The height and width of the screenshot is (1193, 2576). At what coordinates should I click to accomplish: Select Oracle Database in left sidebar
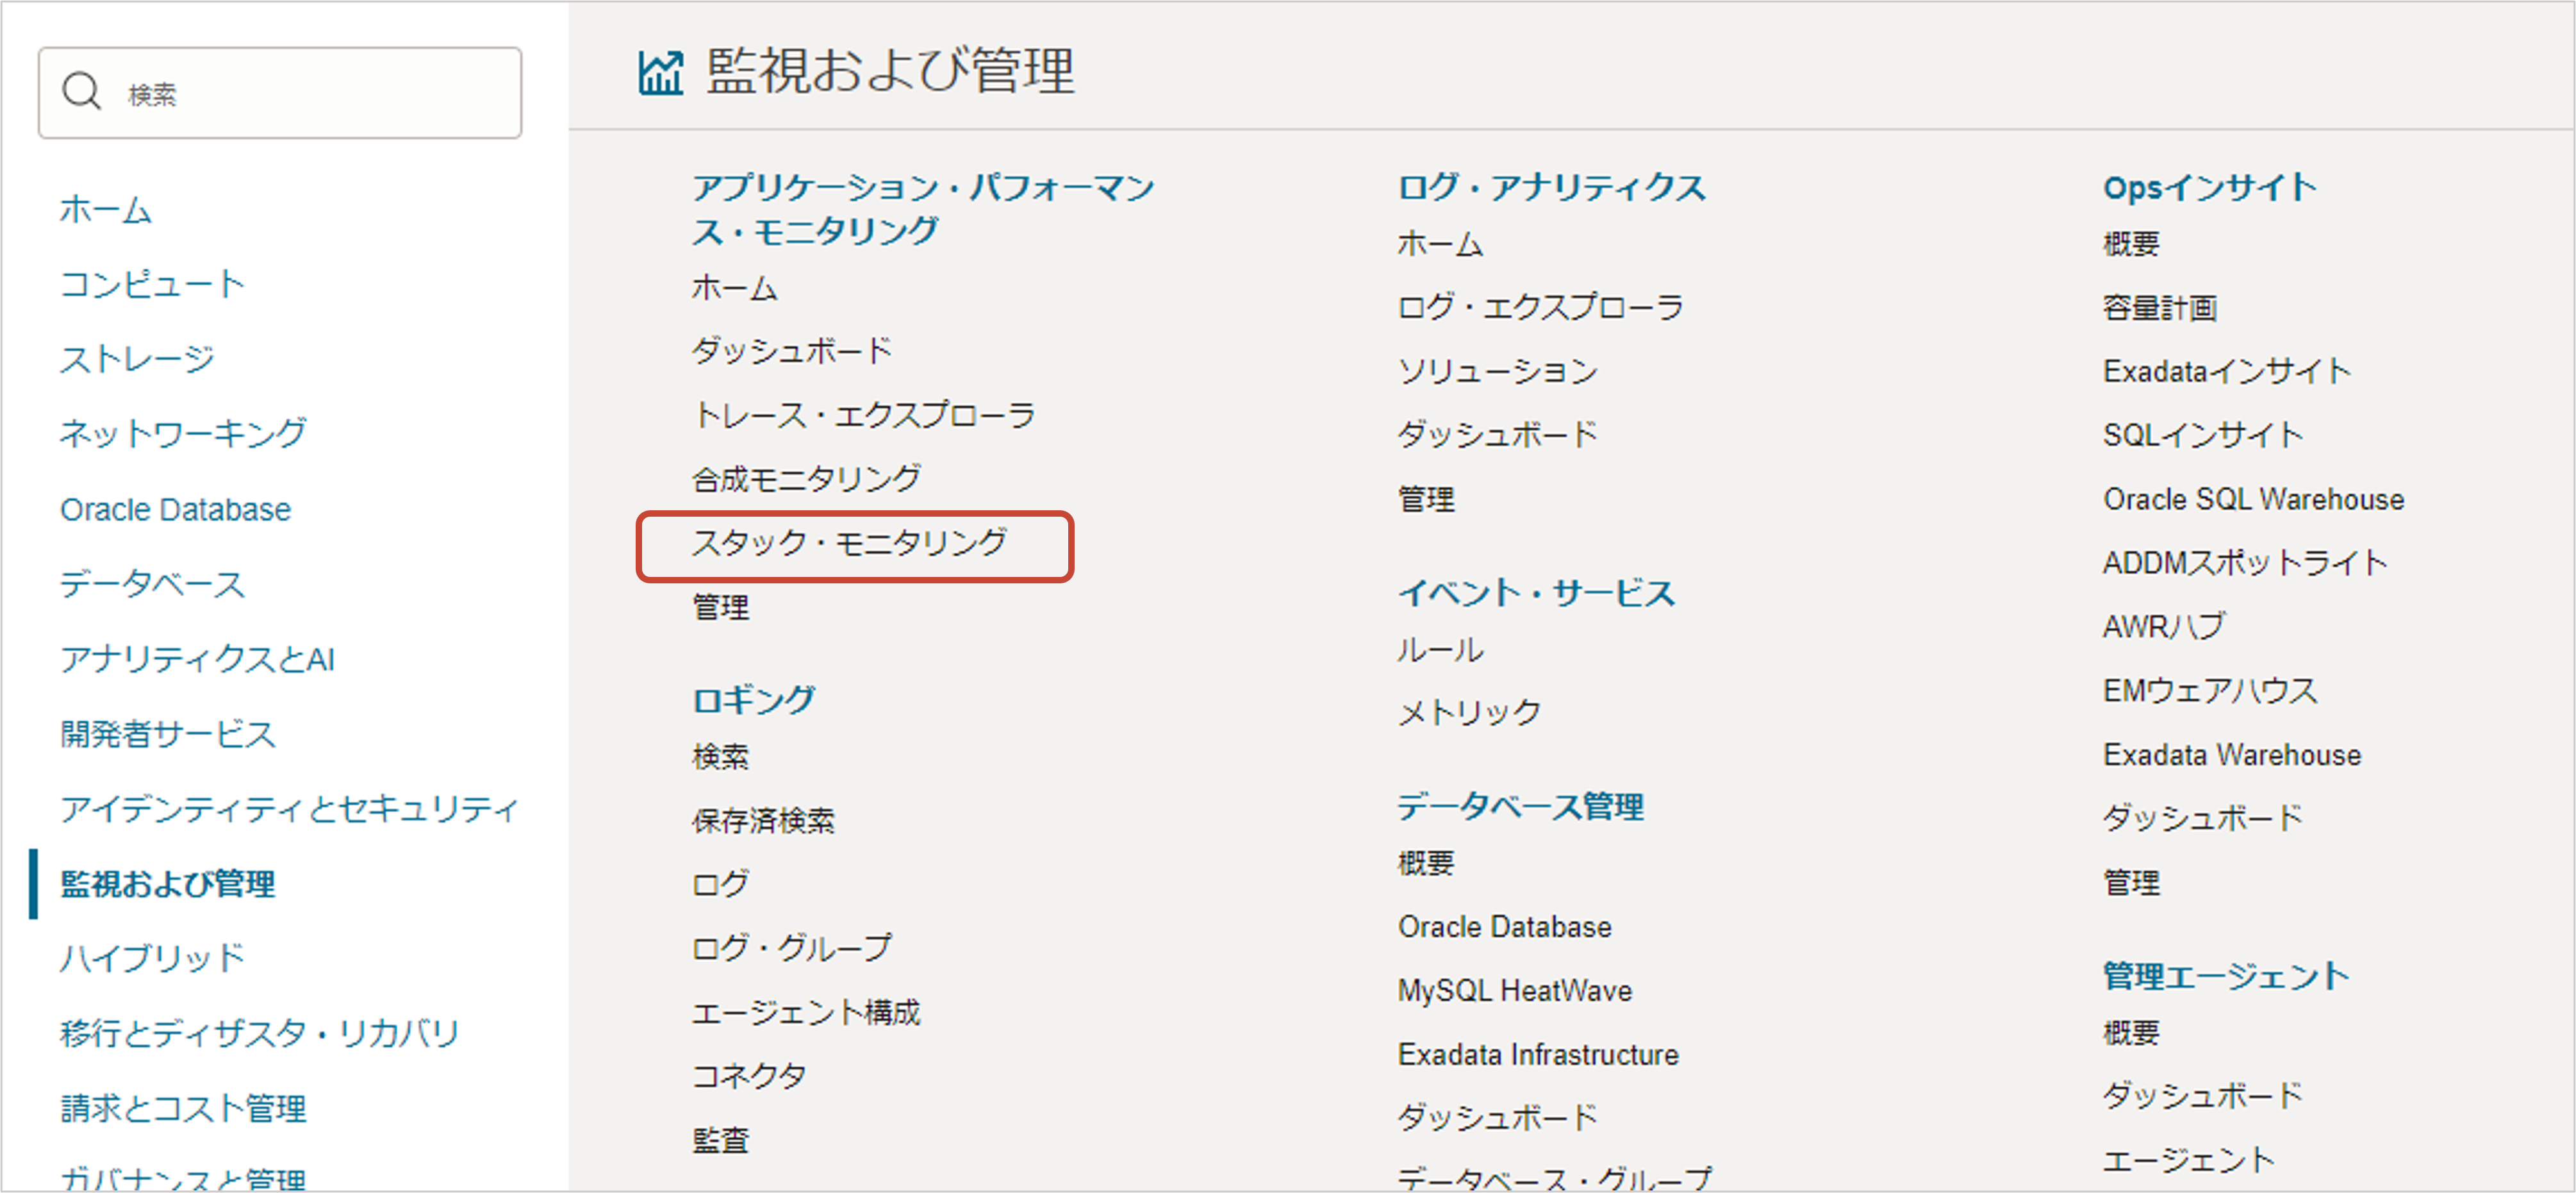pyautogui.click(x=176, y=510)
